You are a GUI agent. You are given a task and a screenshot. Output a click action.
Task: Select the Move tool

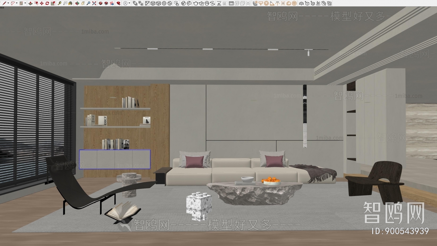click(42, 3)
